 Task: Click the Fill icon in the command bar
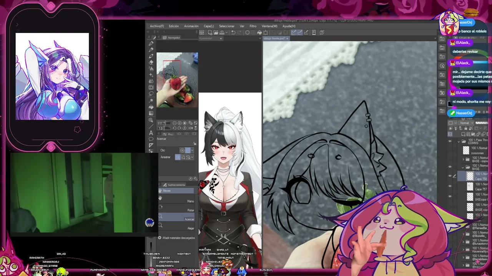click(259, 33)
